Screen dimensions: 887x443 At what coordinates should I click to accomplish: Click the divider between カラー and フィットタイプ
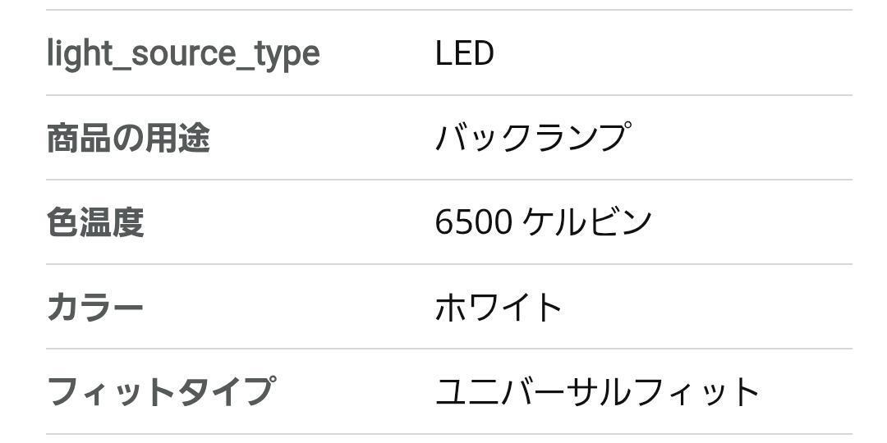448,349
